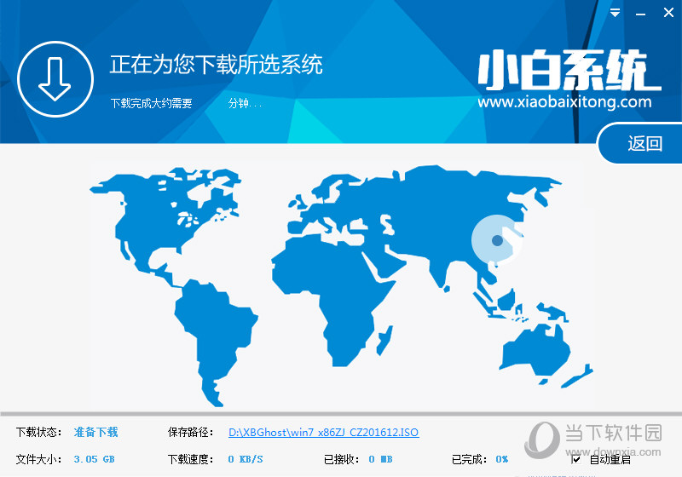Open the title bar dropdown menu icon
This screenshot has height=477, width=682.
click(x=615, y=13)
